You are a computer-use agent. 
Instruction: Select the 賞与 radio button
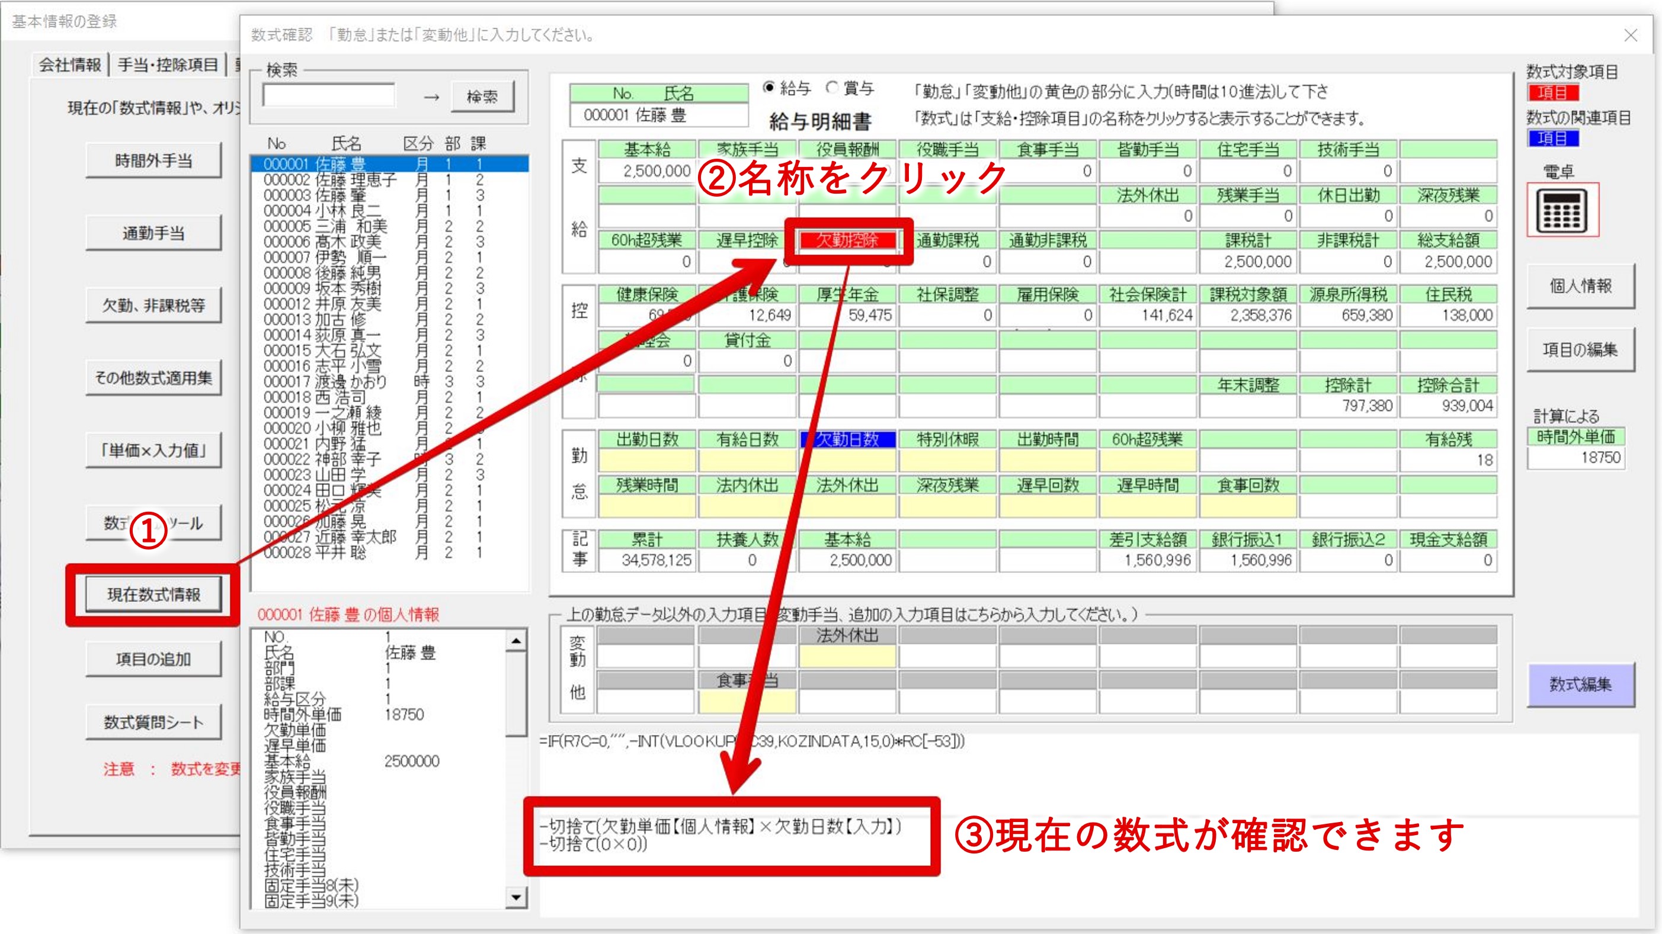pyautogui.click(x=832, y=87)
